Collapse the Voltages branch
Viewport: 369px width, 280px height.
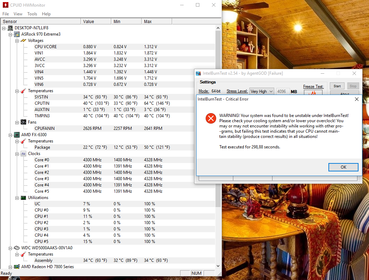coord(17,41)
